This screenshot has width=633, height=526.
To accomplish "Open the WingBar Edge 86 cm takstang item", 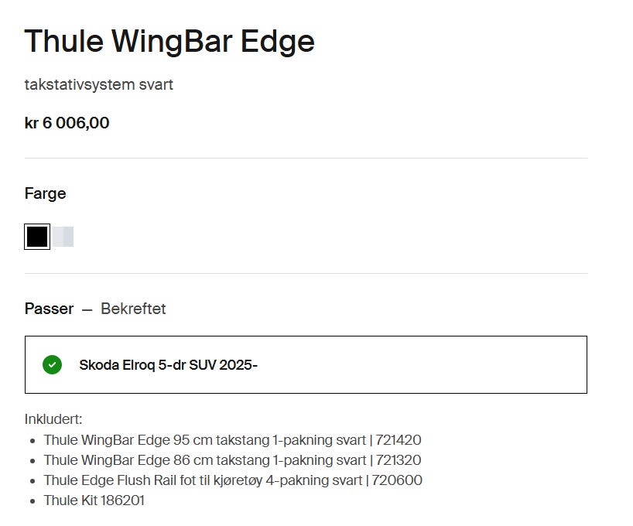I will pyautogui.click(x=204, y=460).
